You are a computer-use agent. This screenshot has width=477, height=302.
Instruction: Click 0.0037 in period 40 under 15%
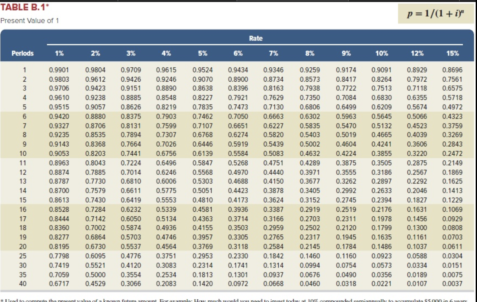[452, 284]
